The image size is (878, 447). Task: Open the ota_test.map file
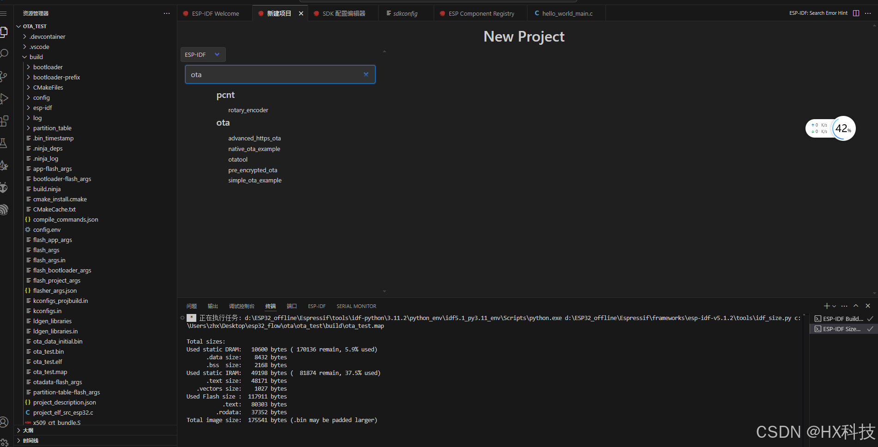50,372
